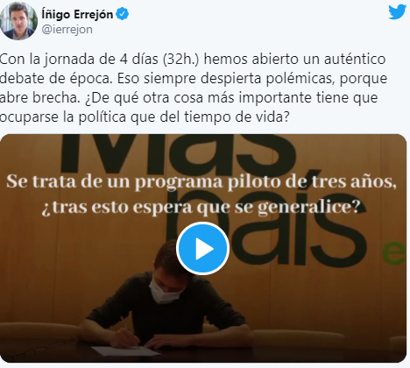Click the white paper on the table

pos(125,350)
